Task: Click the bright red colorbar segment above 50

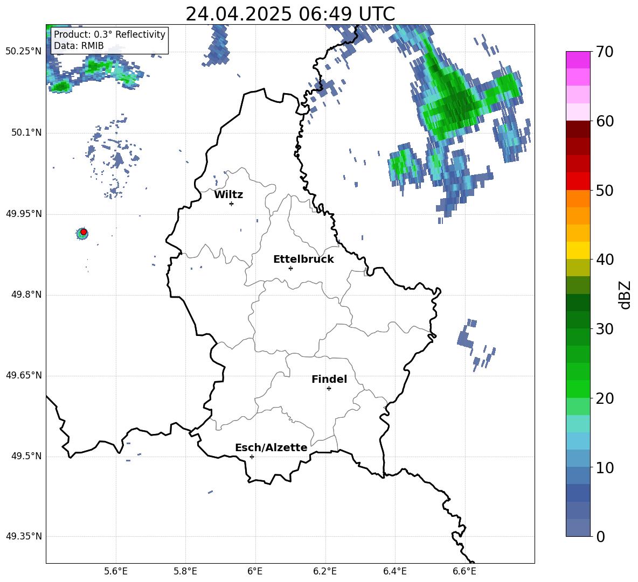Action: pos(578,181)
